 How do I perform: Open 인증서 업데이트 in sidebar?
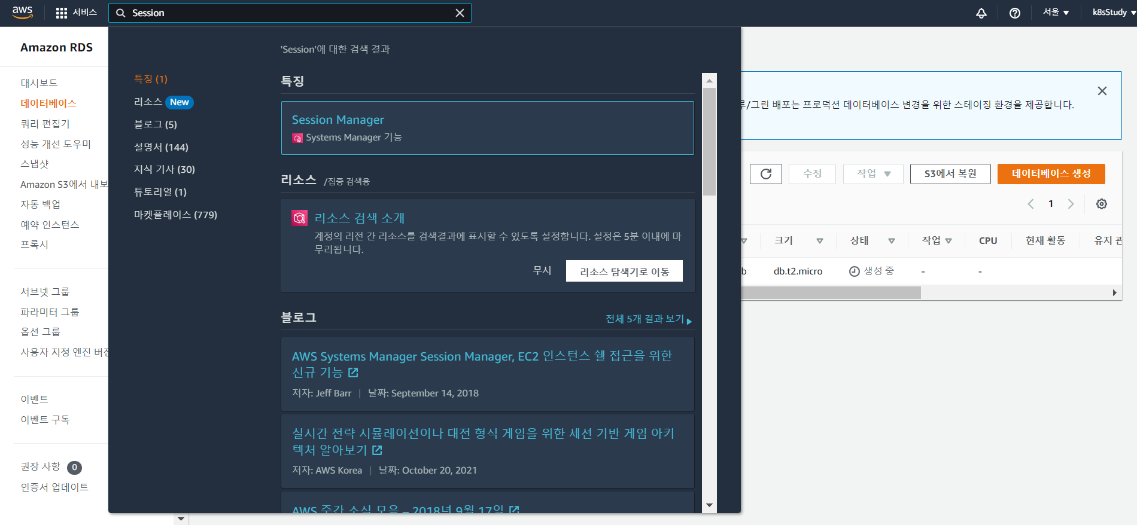(54, 487)
